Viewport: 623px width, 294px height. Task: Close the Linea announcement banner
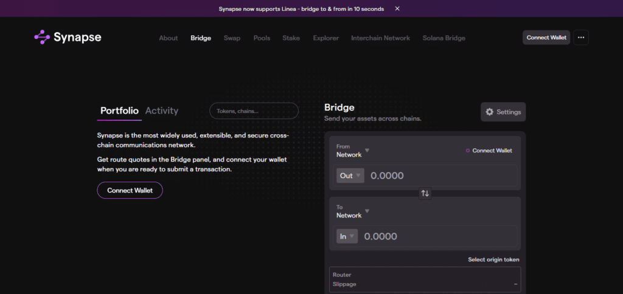coord(397,9)
